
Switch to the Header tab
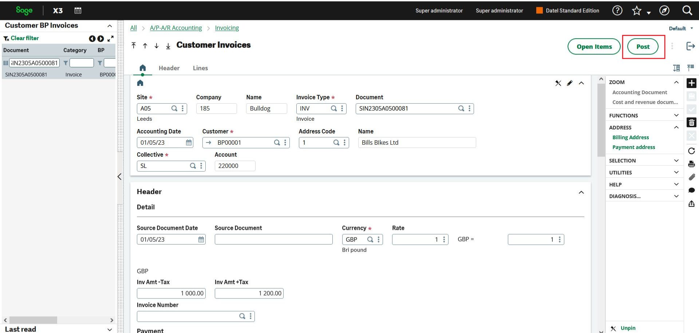tap(169, 68)
